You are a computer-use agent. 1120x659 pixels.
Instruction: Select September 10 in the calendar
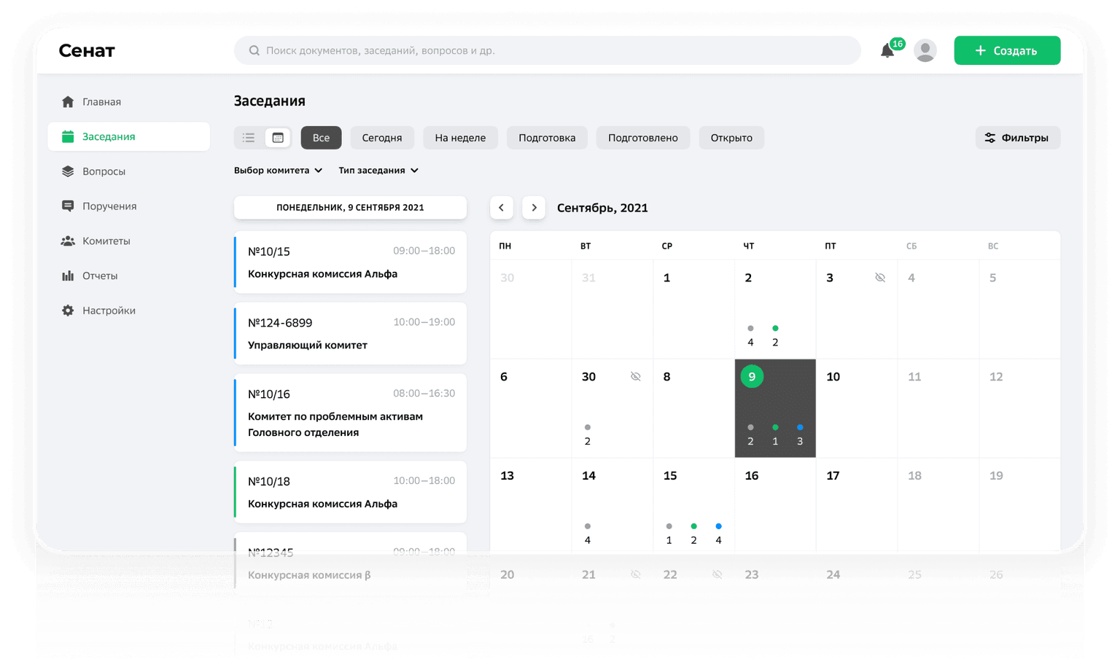click(857, 408)
